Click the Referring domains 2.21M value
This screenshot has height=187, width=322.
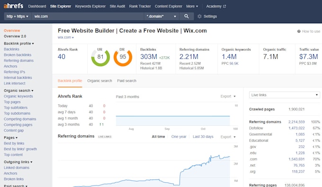(x=189, y=57)
